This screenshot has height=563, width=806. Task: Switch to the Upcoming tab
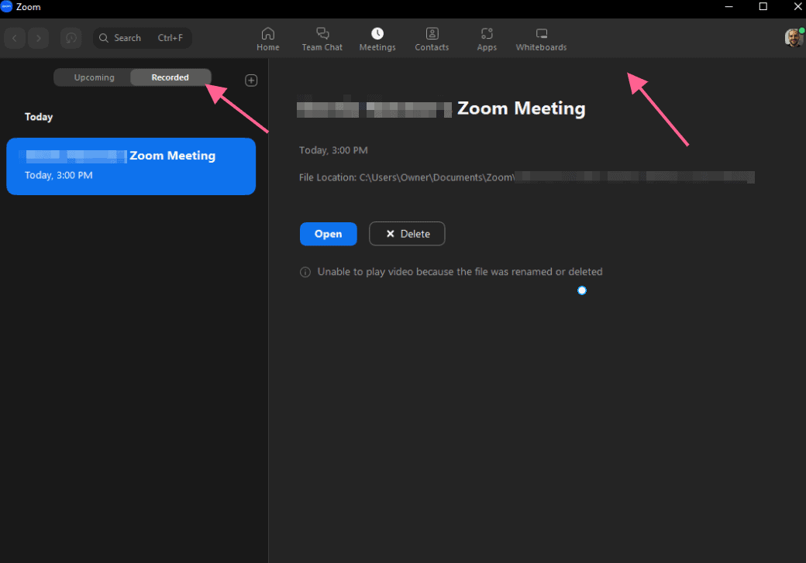[94, 77]
